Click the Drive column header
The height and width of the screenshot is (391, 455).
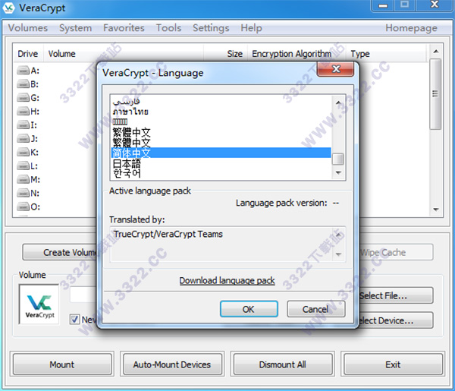tap(29, 54)
